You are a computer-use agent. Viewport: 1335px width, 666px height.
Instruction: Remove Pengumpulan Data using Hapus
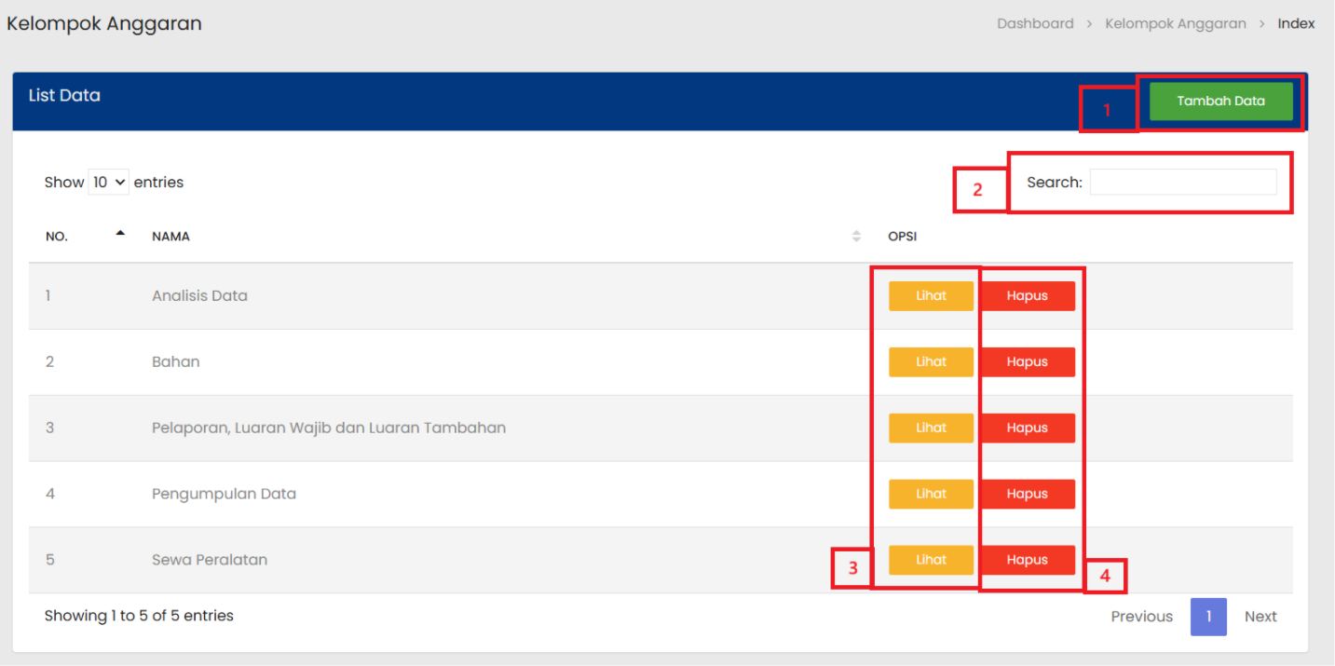(1027, 495)
